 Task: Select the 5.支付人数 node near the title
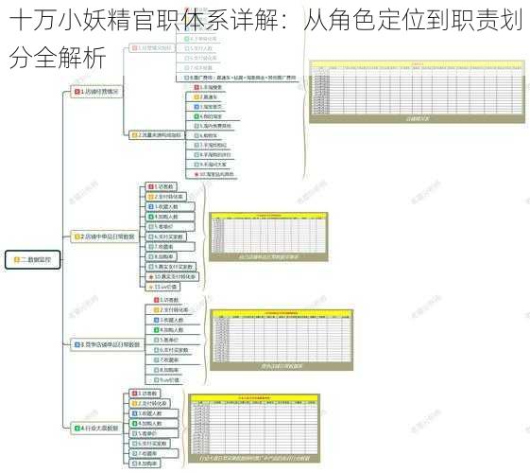pos(198,48)
